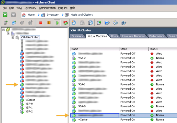The width and height of the screenshot is (177, 123).
Task: Click the Take Snapshot toolbar icon
Action: [x=74, y=23]
